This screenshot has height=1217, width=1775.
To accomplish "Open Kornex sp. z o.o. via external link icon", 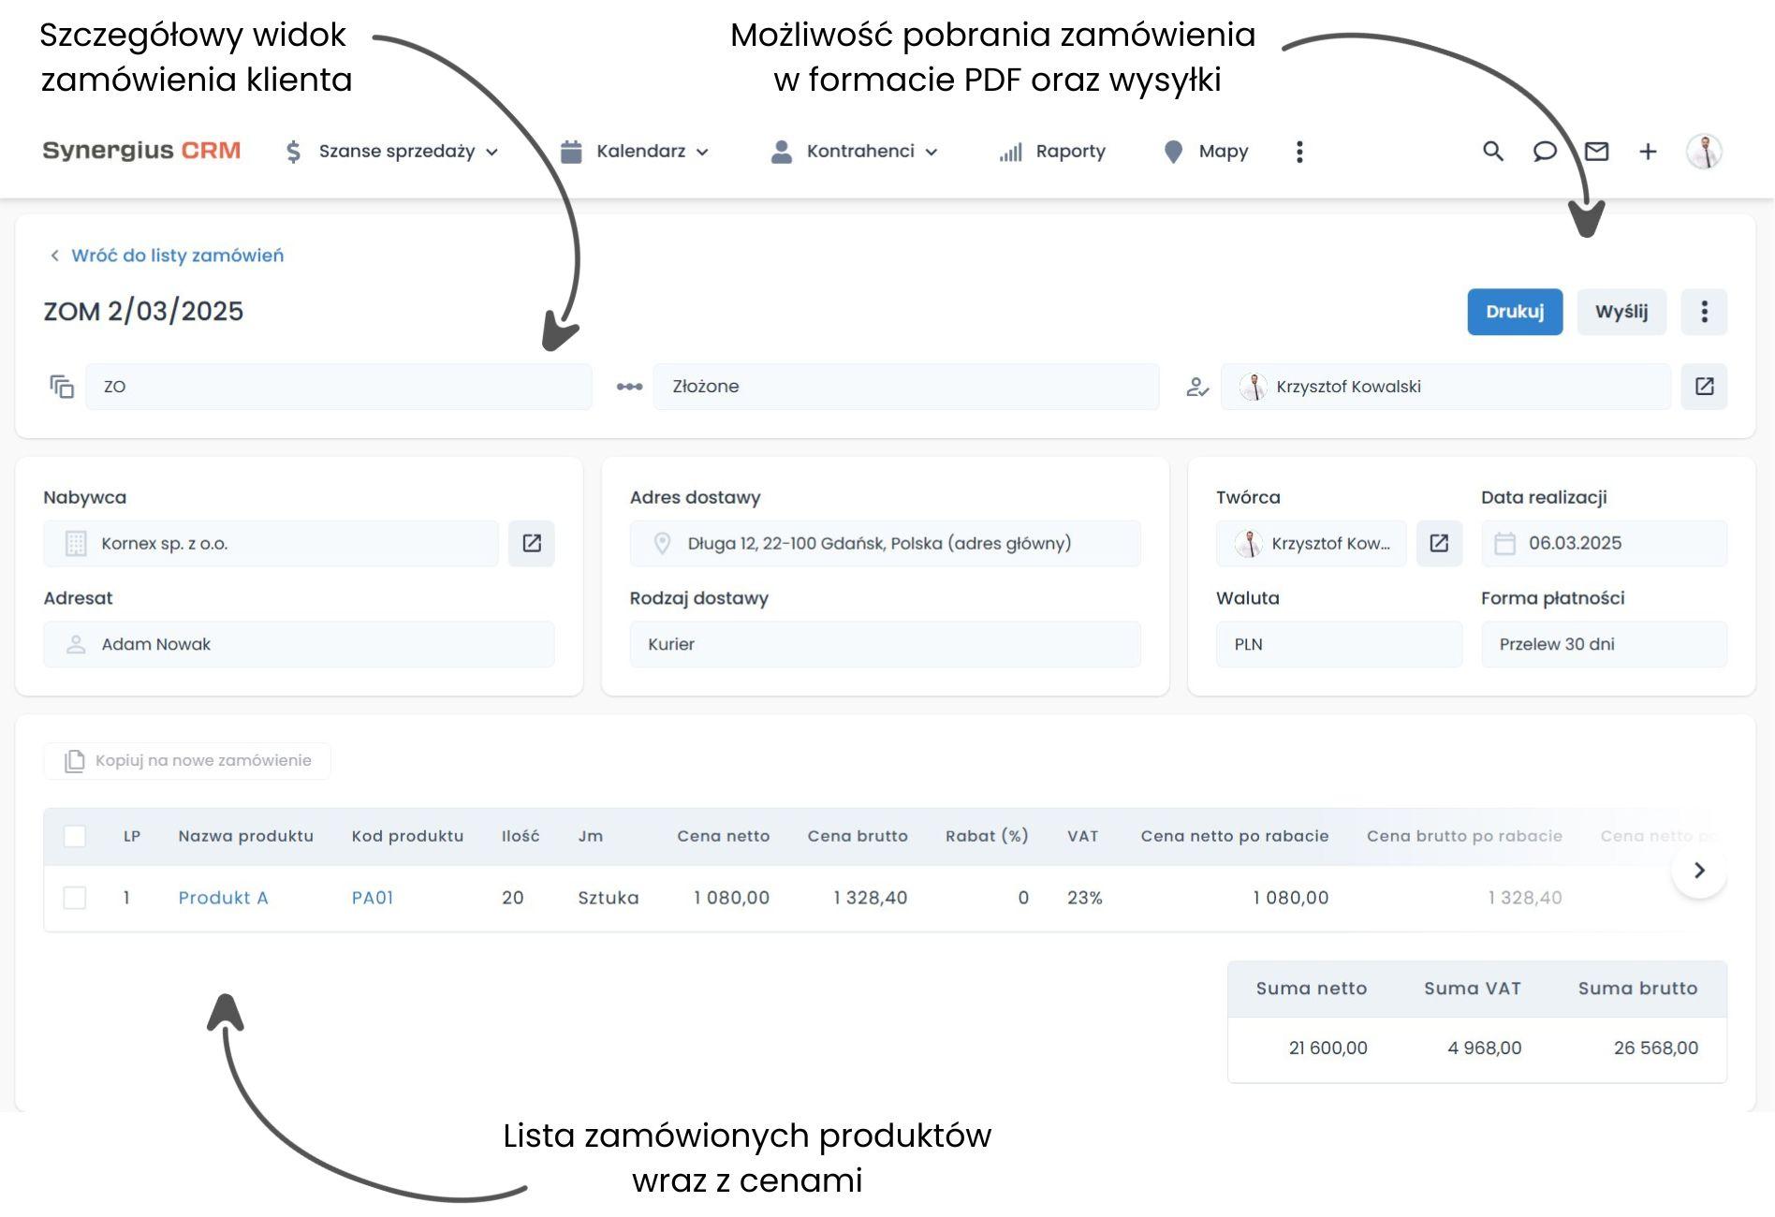I will pyautogui.click(x=532, y=543).
